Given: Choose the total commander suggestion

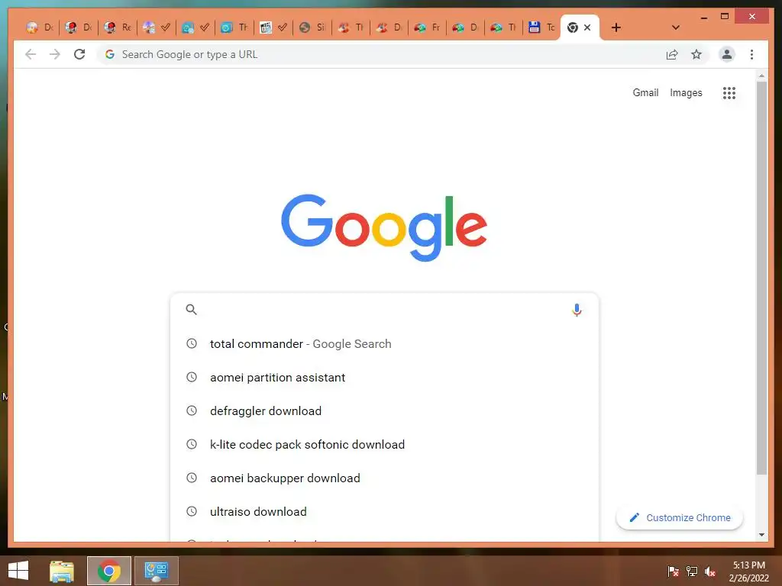Looking at the screenshot, I should tap(384, 344).
